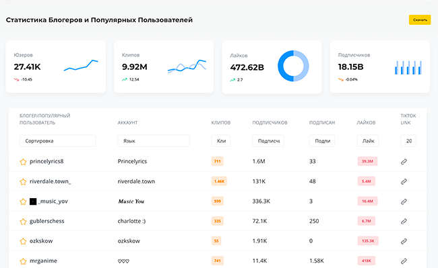Click the Подписчиков bar chart

[x=408, y=68]
